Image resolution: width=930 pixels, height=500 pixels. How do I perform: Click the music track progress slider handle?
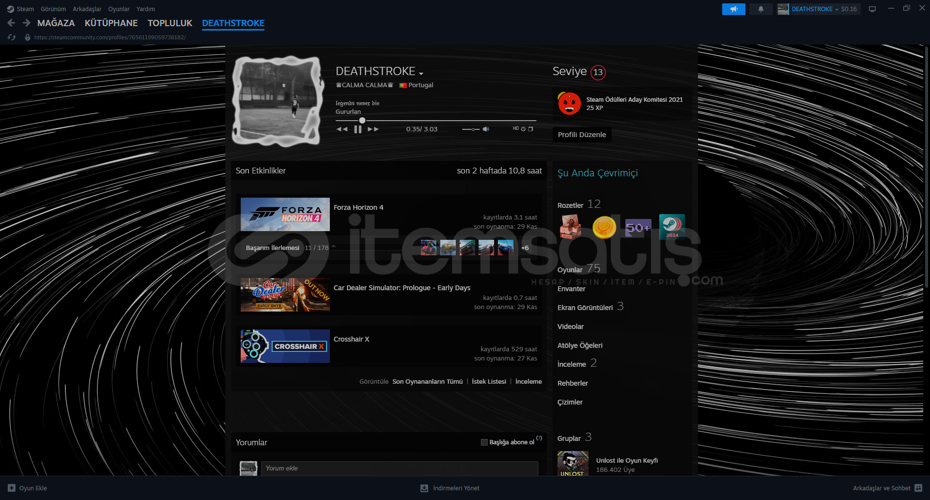[x=362, y=120]
